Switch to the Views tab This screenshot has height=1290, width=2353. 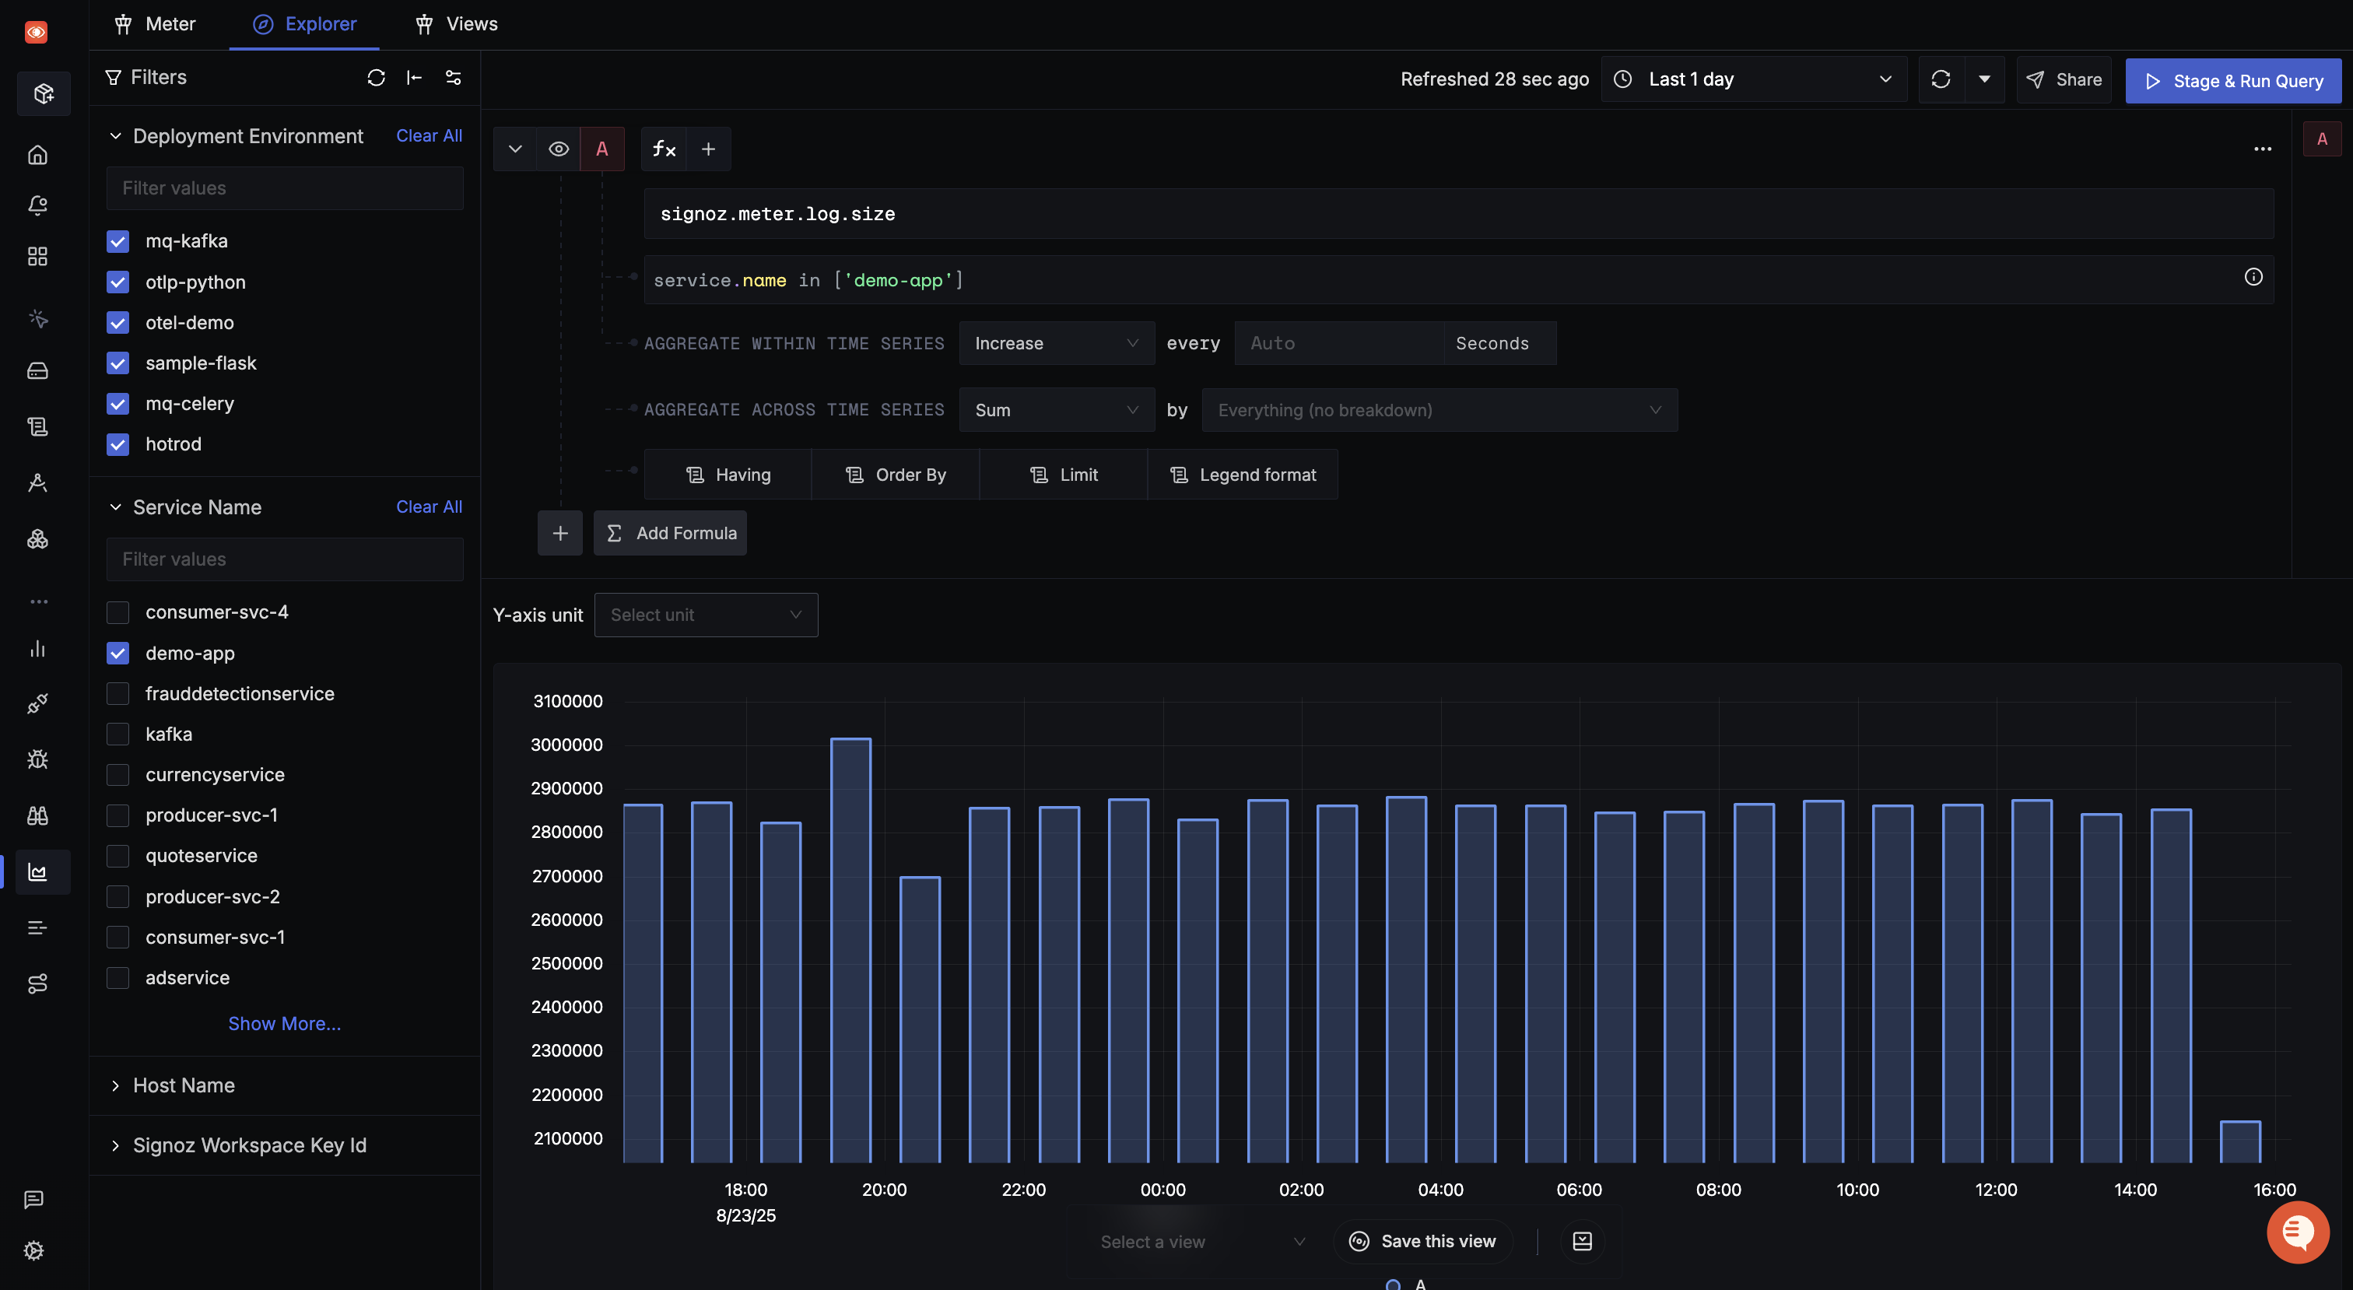457,24
